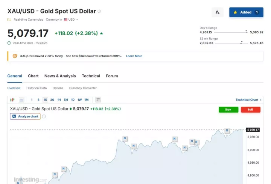
Task: Click the create alert bell icon
Action: click(218, 12)
